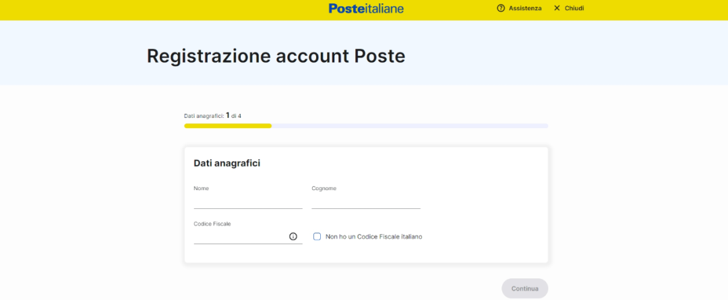Image resolution: width=728 pixels, height=300 pixels.
Task: Click the unfilled part of the progress bar
Action: coord(409,125)
